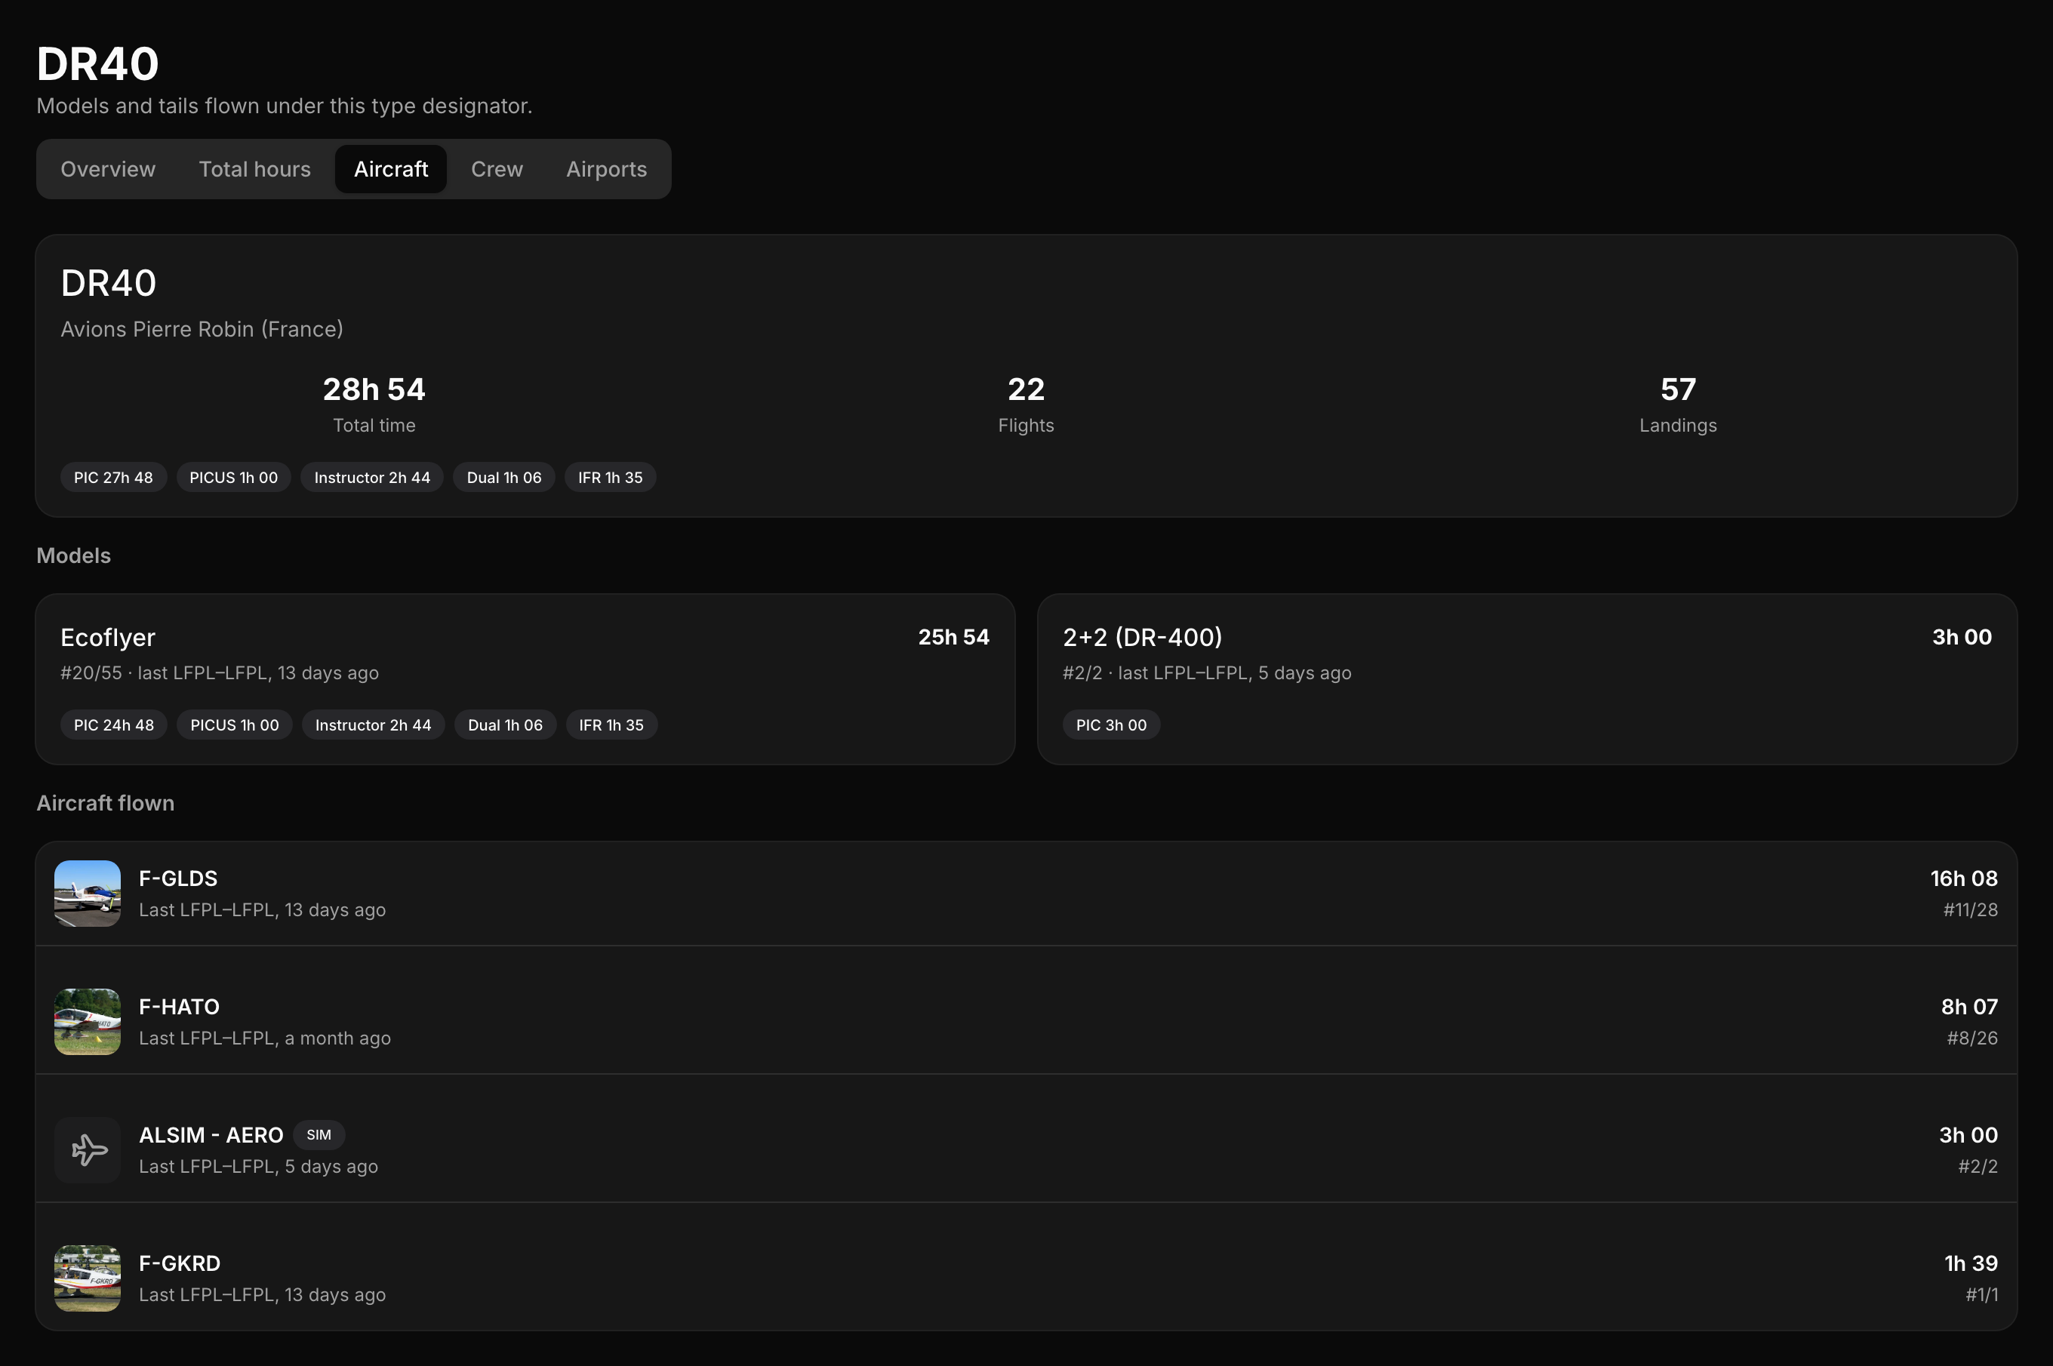Click the IFR 1h 35 summary chip
Viewport: 2053px width, 1366px height.
pos(611,478)
